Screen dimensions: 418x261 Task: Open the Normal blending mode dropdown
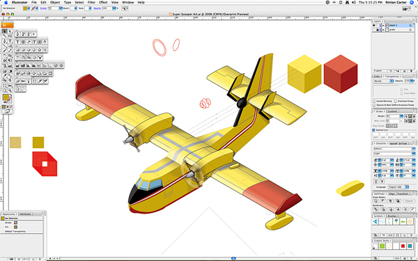[x=384, y=81]
